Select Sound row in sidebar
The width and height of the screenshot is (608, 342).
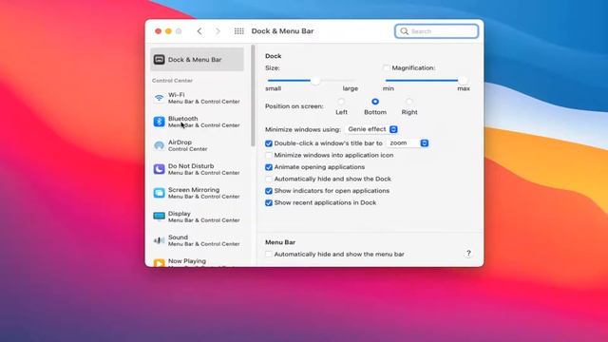[x=198, y=240]
